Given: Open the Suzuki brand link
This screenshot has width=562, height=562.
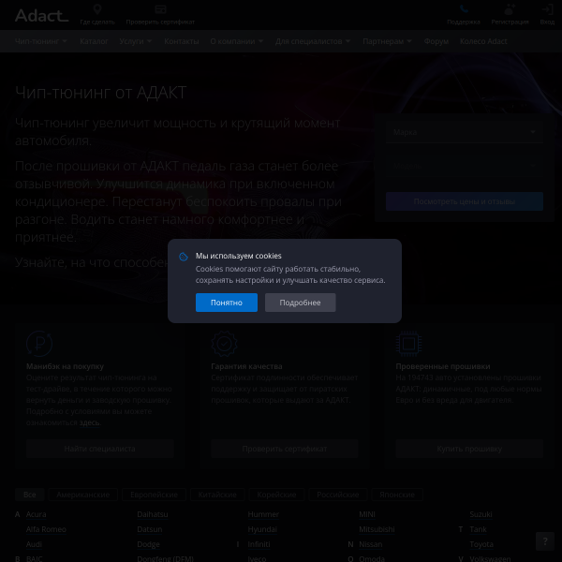Looking at the screenshot, I should [x=481, y=514].
